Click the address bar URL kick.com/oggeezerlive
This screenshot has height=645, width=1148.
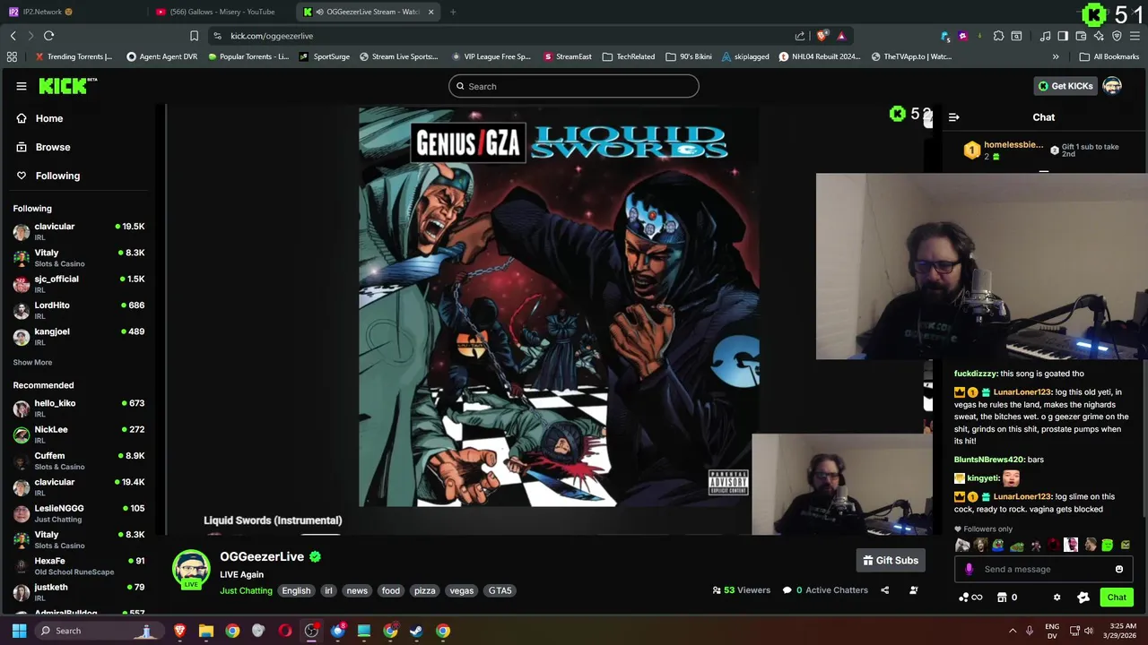tap(272, 36)
